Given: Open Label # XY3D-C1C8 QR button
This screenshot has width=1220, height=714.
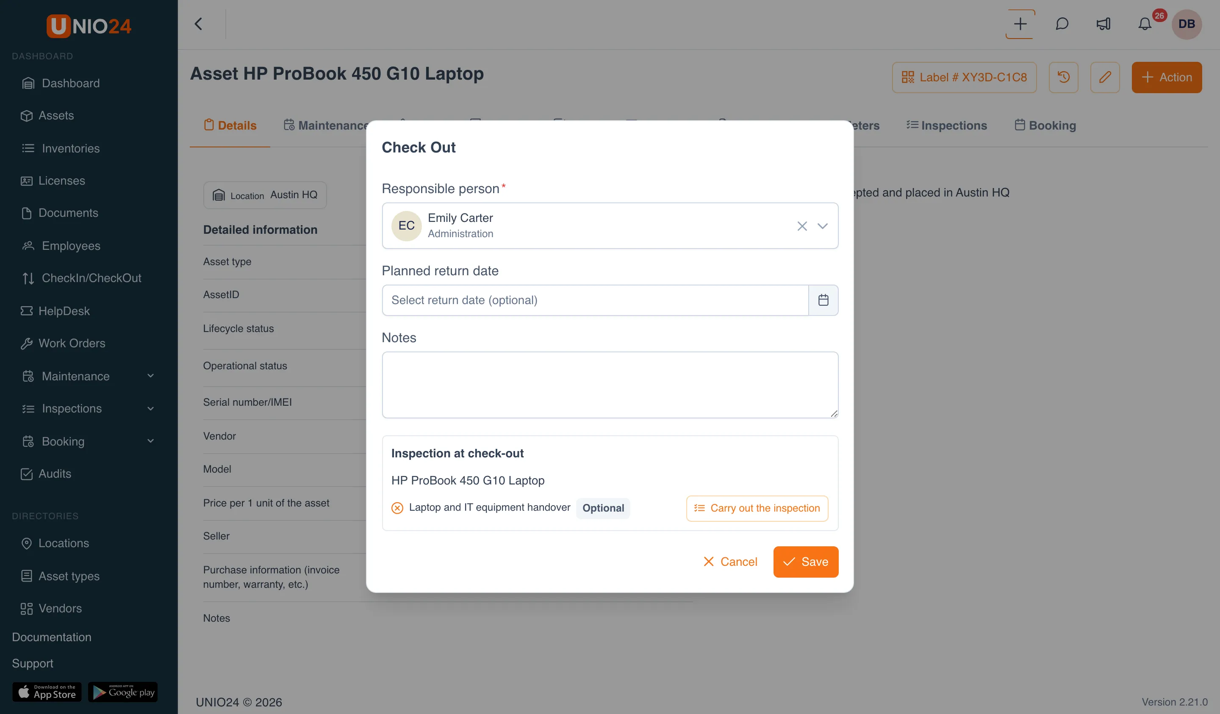Looking at the screenshot, I should [x=964, y=77].
